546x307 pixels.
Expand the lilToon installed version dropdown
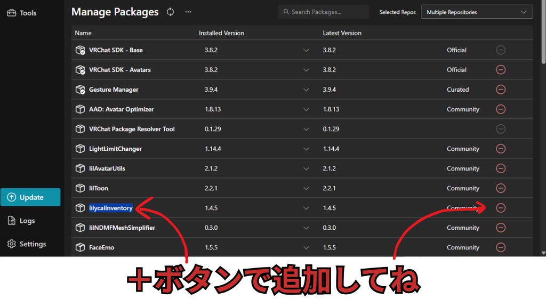tap(306, 188)
